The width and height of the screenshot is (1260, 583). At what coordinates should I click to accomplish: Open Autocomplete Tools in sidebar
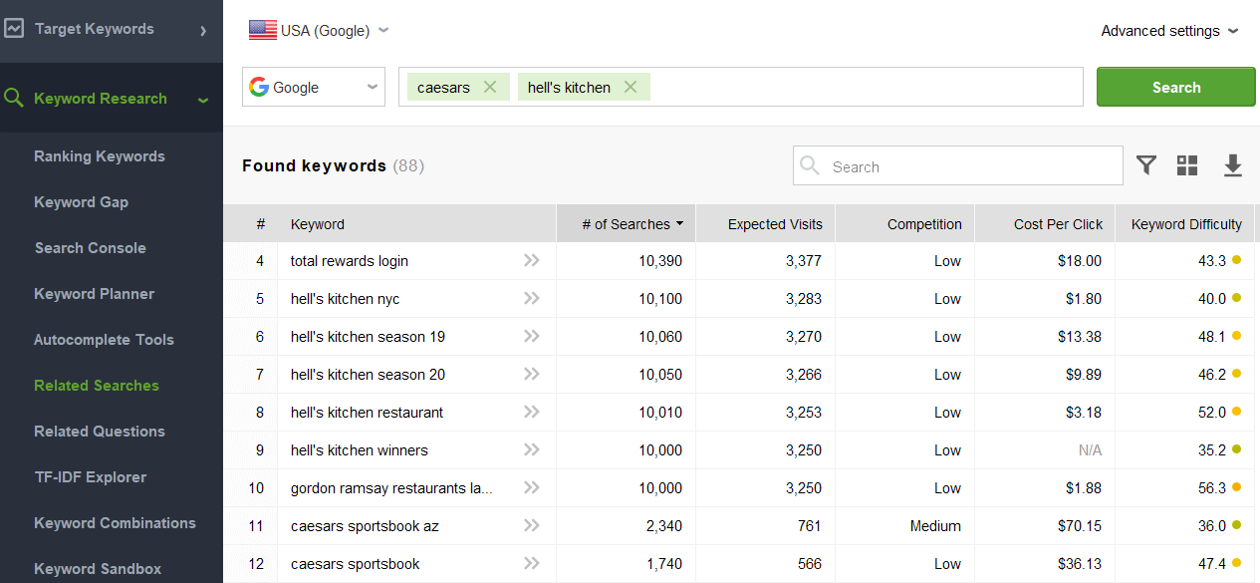104,339
